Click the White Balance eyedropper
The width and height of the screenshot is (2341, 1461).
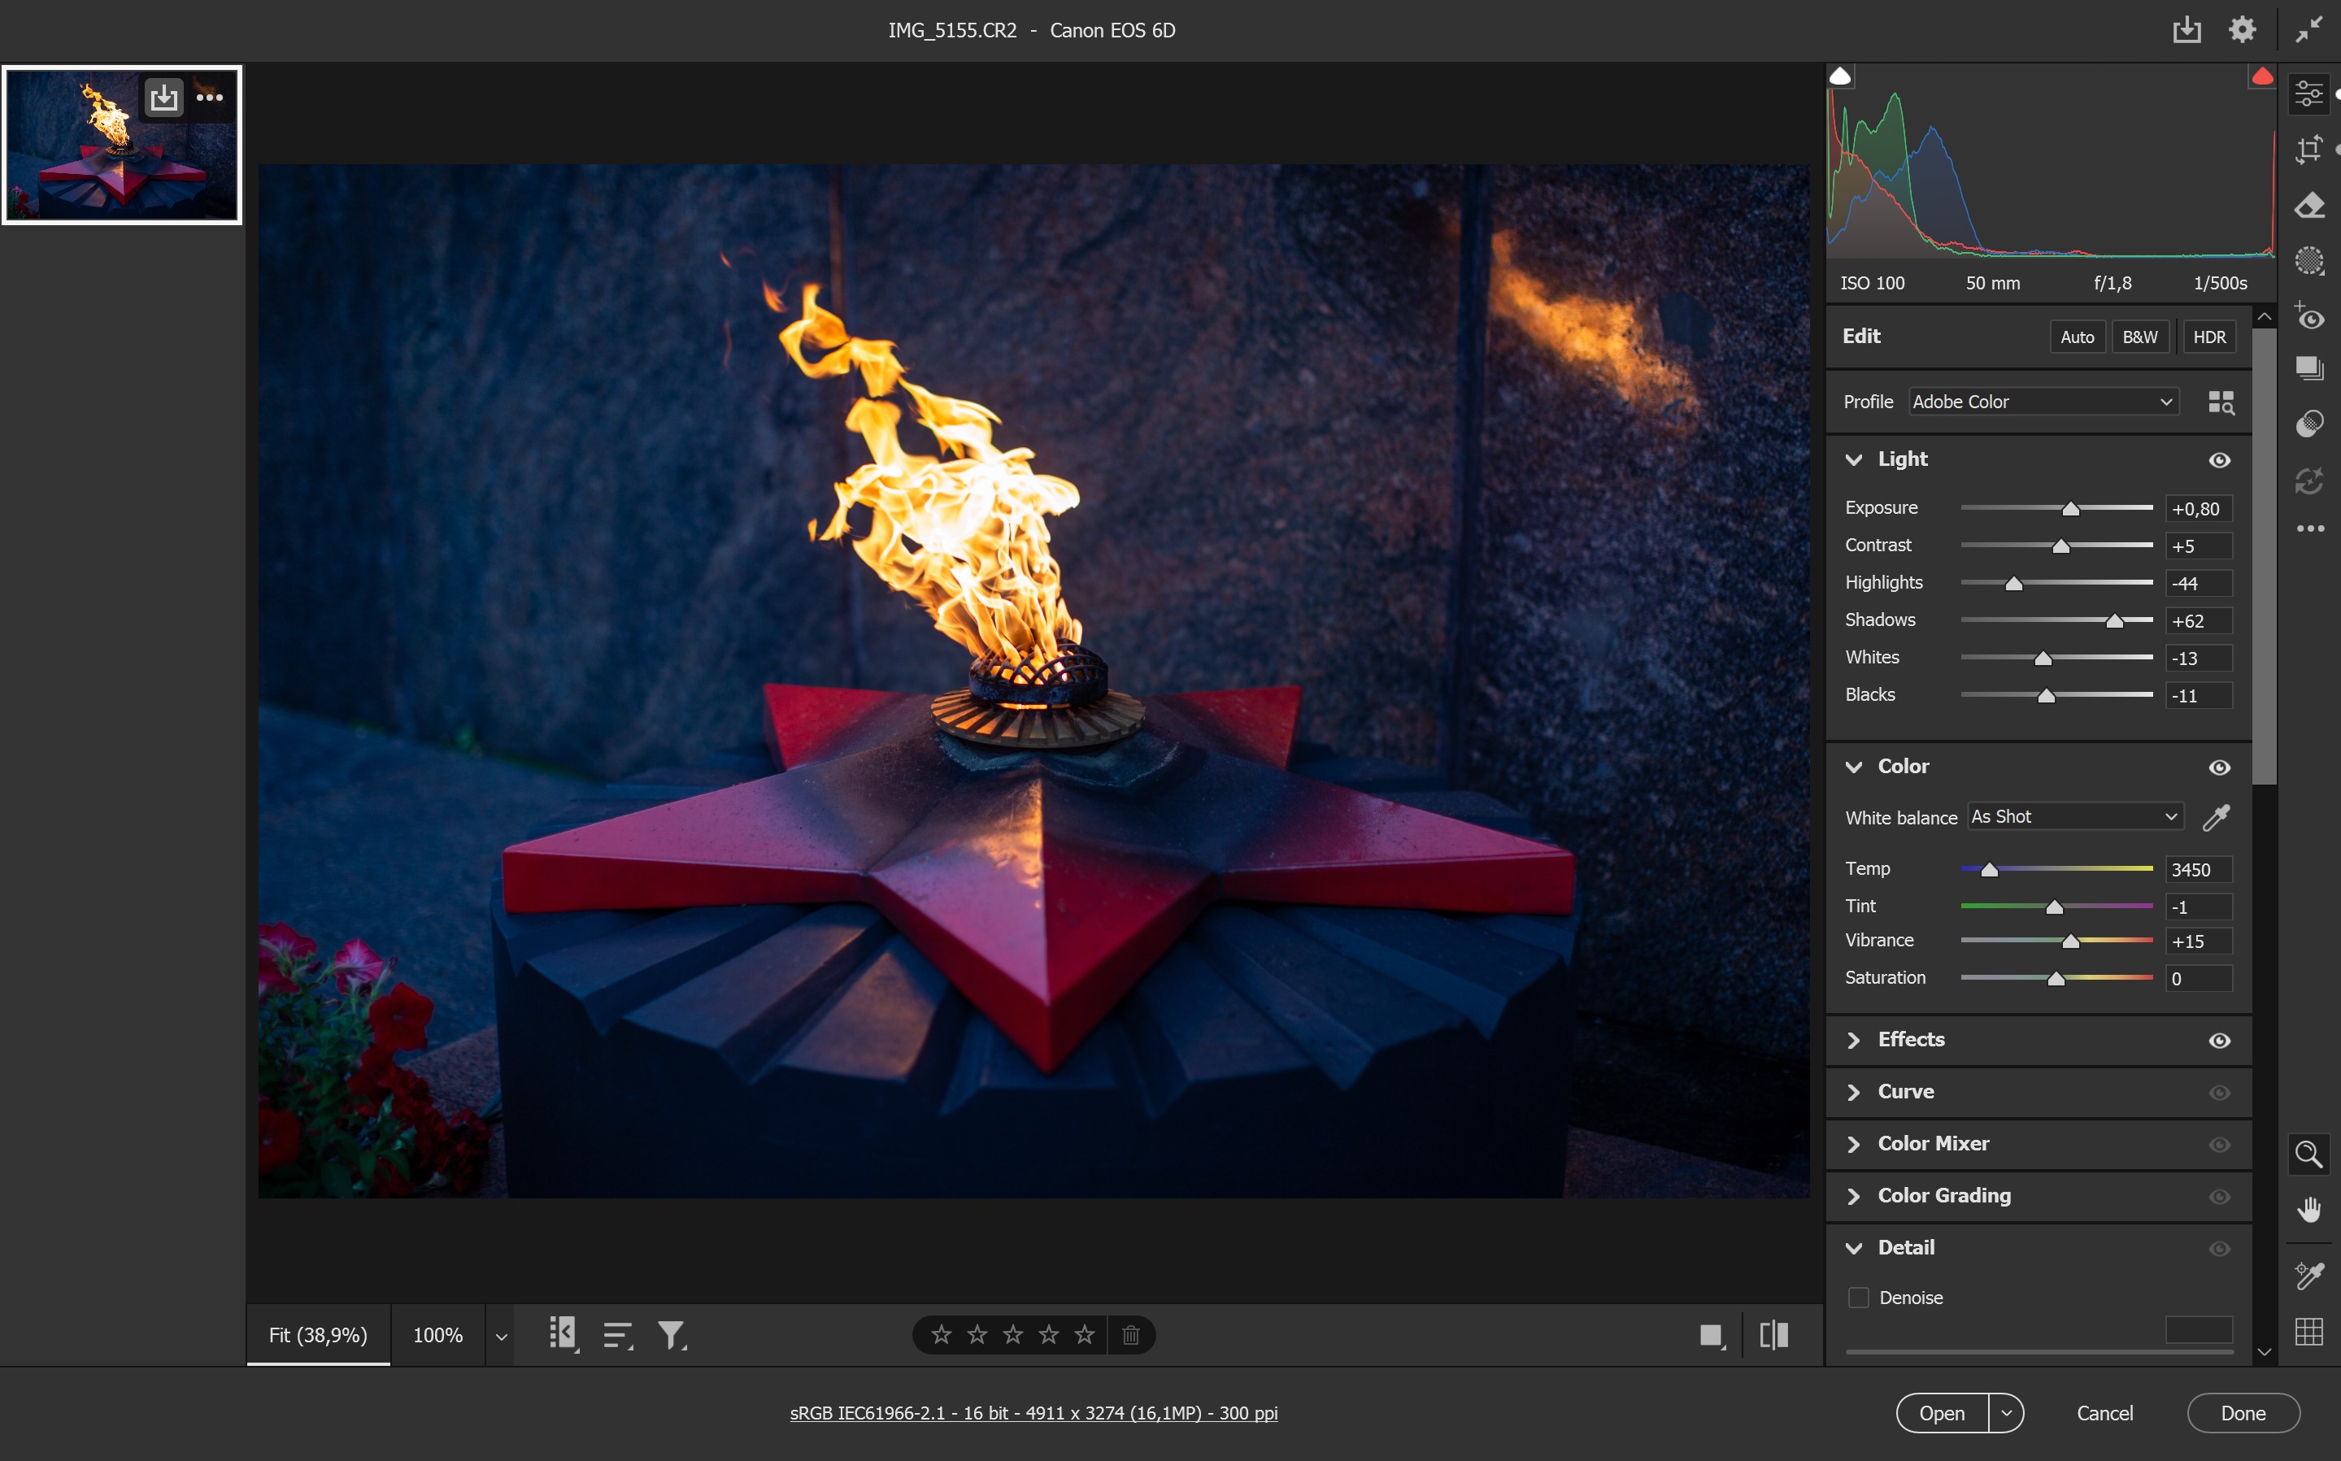pyautogui.click(x=2217, y=817)
